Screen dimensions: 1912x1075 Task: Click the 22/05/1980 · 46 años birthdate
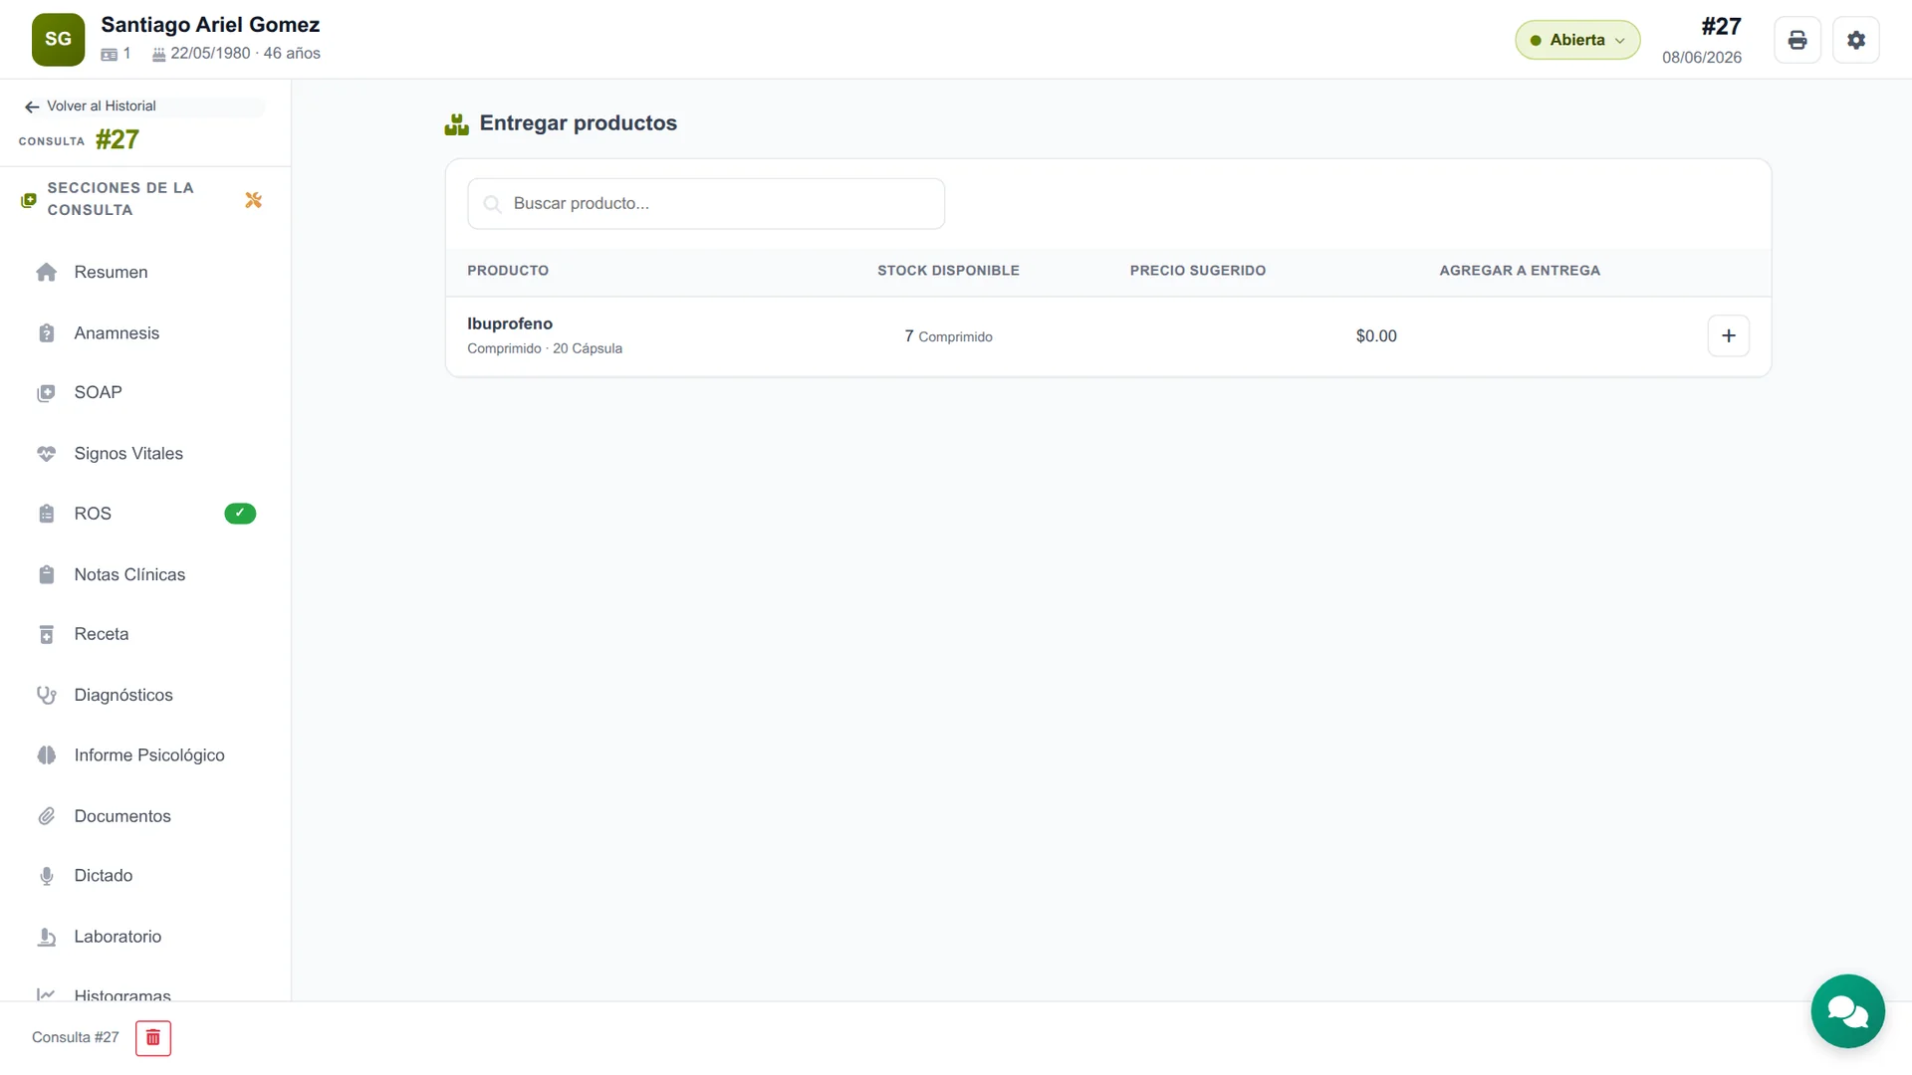tap(245, 54)
